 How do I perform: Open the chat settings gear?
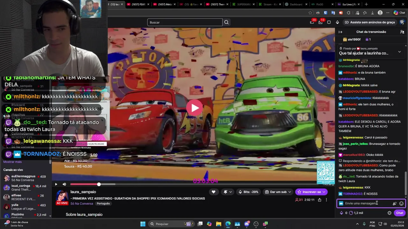click(389, 213)
